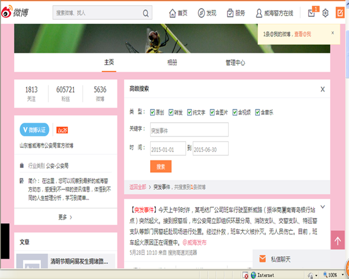Open the settings gear icon in header
The image size is (349, 279).
[x=326, y=13]
